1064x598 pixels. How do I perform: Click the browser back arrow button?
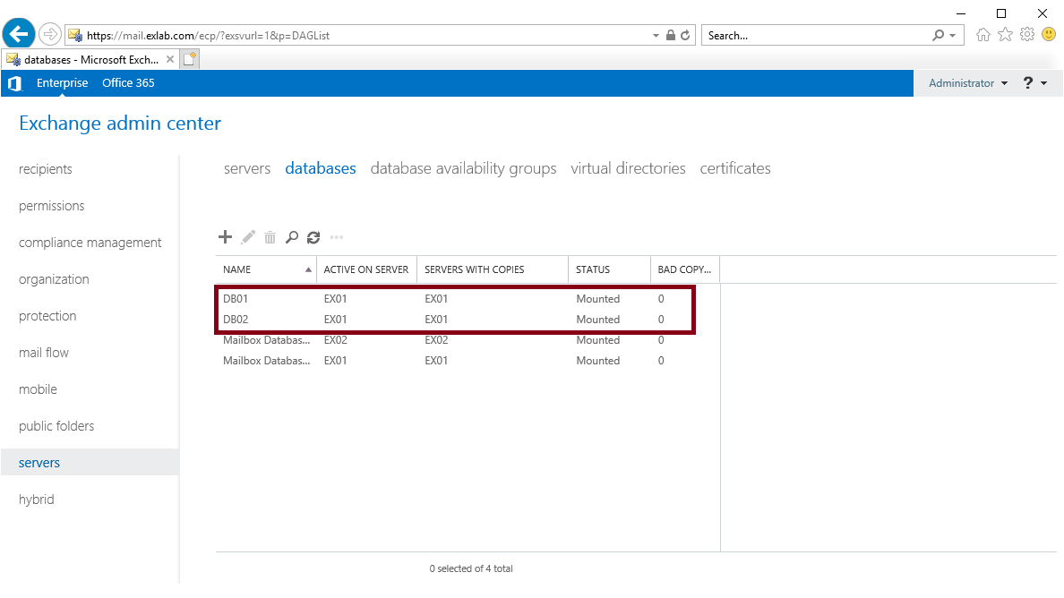(19, 33)
